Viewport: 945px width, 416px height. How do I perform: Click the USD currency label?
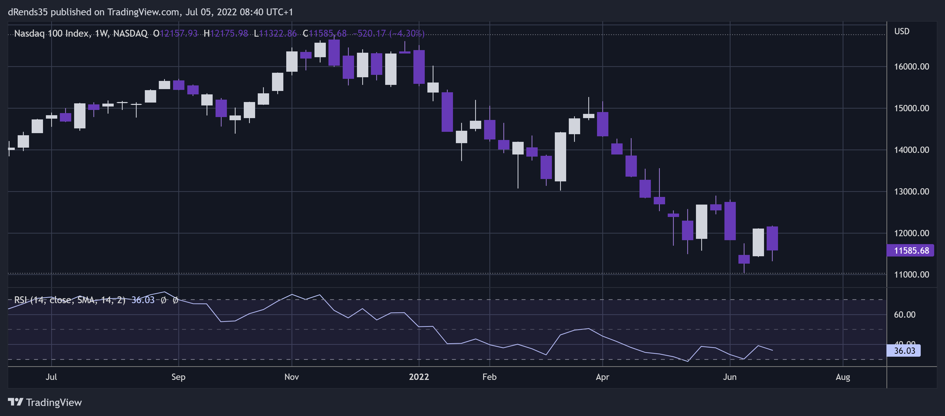point(902,31)
